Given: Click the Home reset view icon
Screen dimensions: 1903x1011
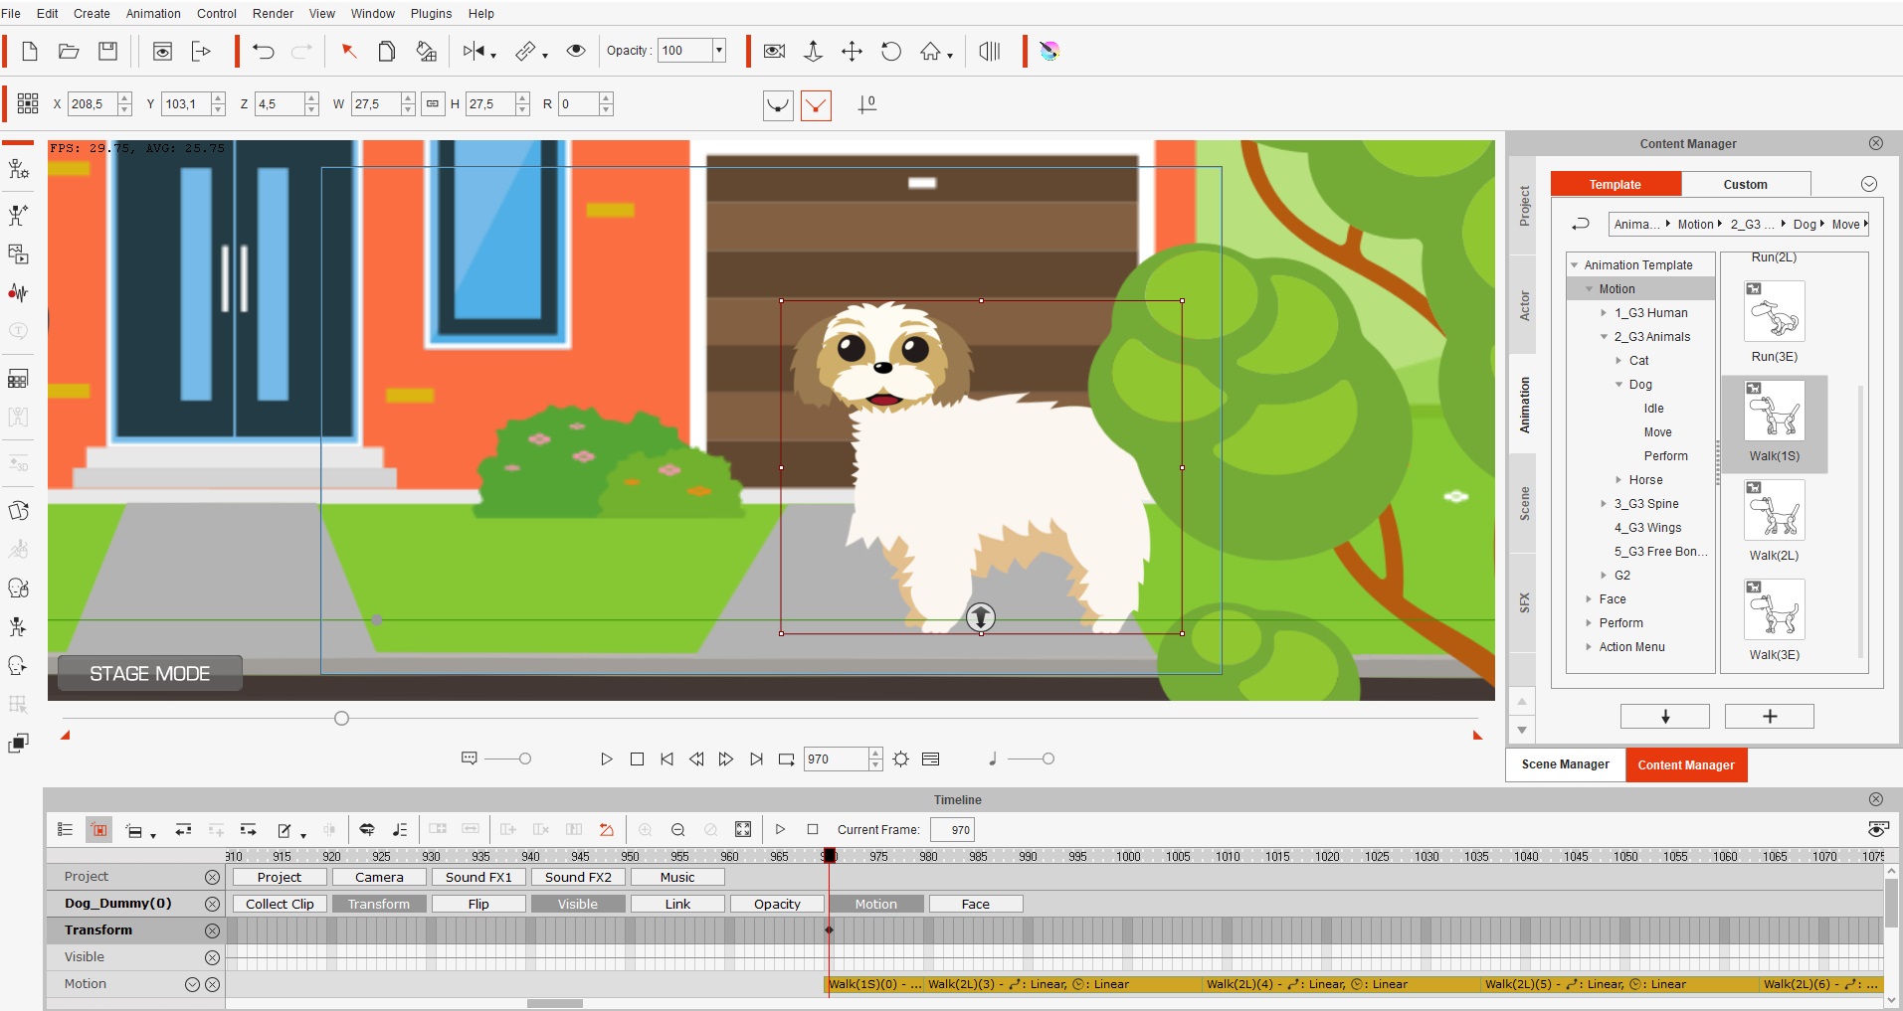Looking at the screenshot, I should coord(930,52).
